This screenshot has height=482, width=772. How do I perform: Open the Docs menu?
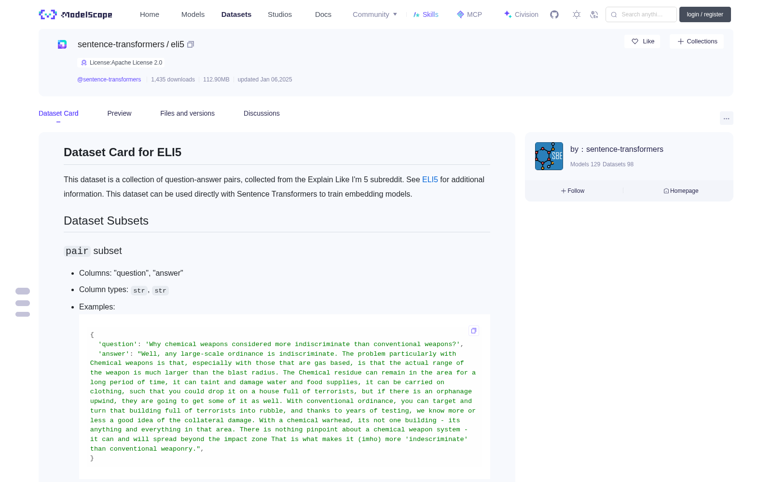point(323,14)
